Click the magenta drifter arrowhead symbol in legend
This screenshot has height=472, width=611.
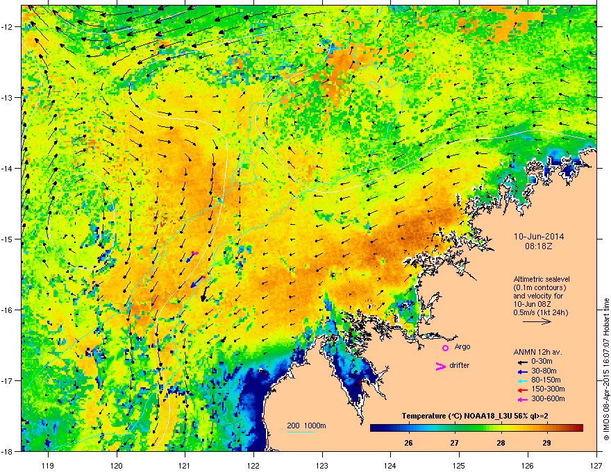441,366
